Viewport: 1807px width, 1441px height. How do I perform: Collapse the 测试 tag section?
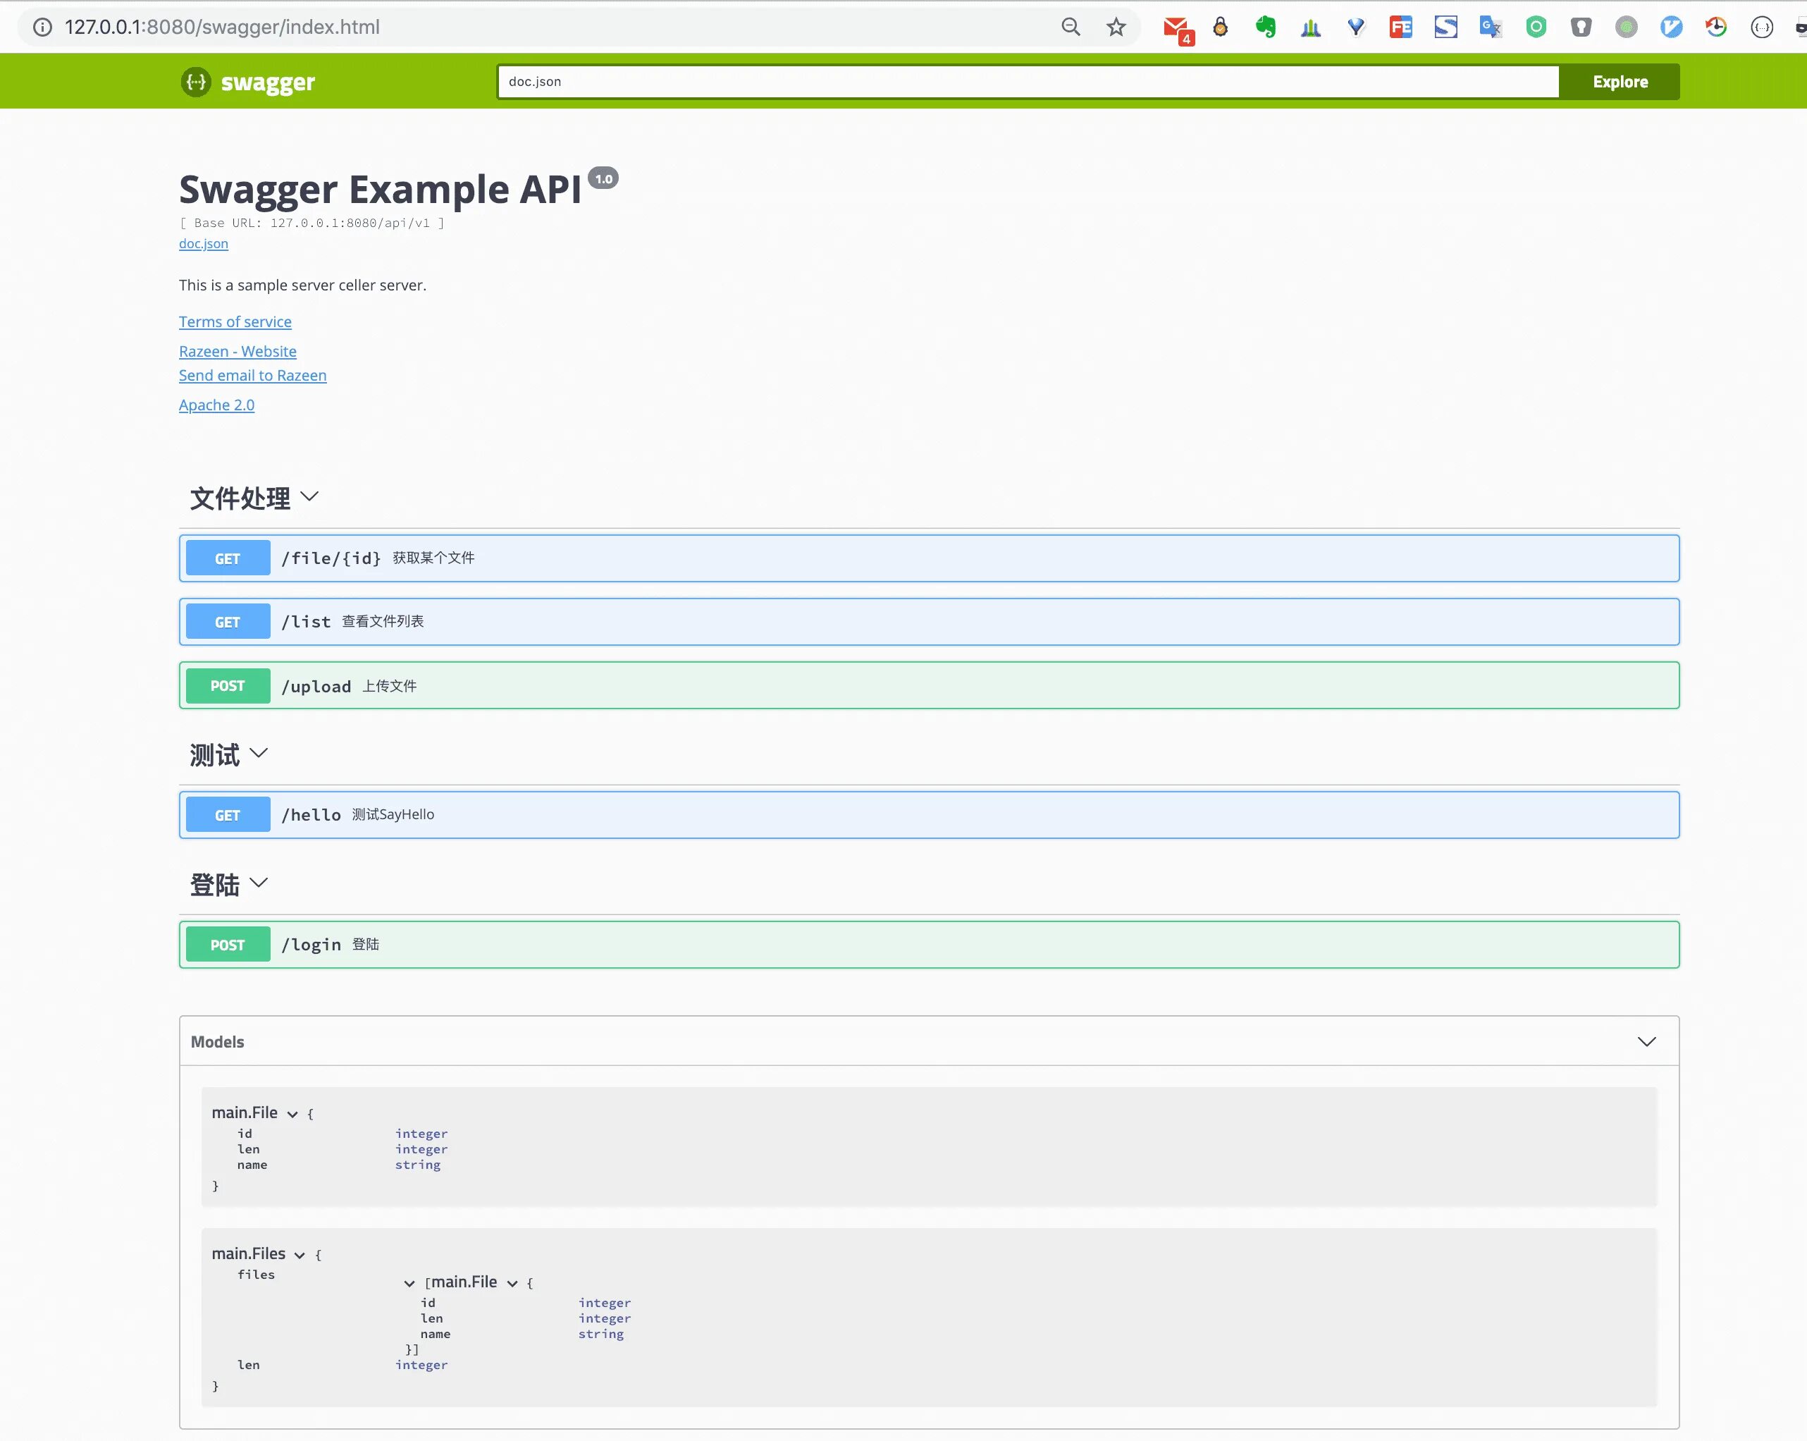tap(259, 753)
